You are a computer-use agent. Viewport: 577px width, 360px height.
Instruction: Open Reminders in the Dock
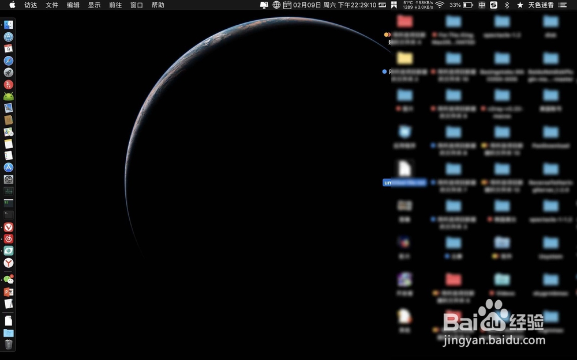coord(9,156)
